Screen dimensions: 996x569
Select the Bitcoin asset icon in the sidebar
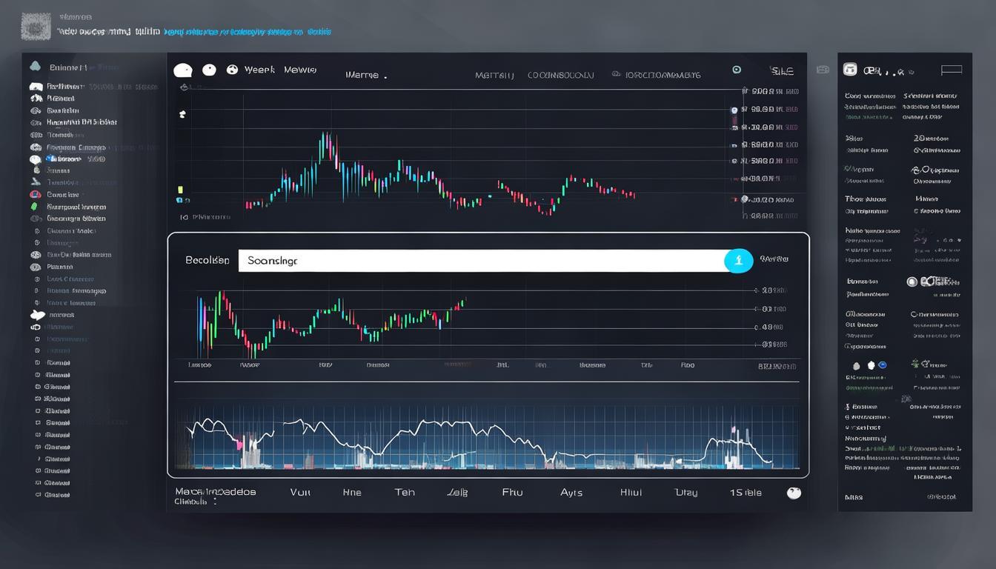coord(36,159)
